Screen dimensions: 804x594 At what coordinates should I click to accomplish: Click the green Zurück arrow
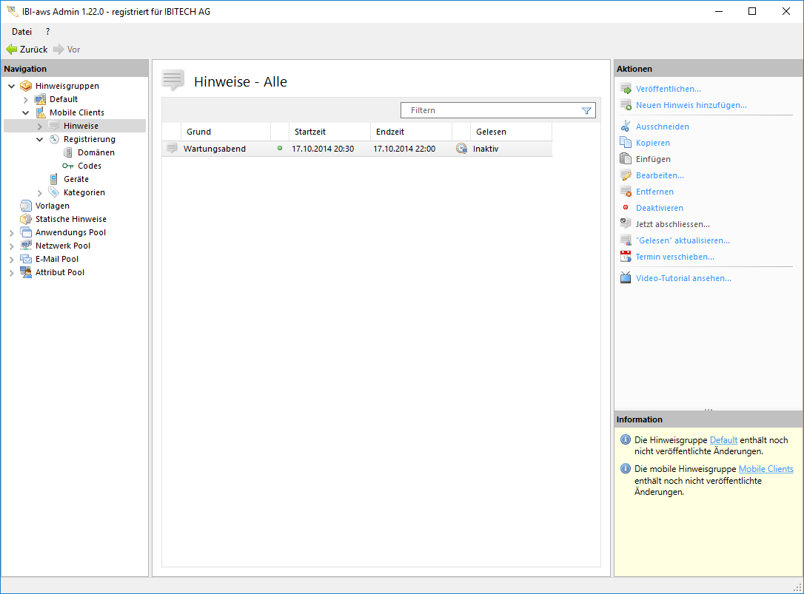[x=12, y=50]
